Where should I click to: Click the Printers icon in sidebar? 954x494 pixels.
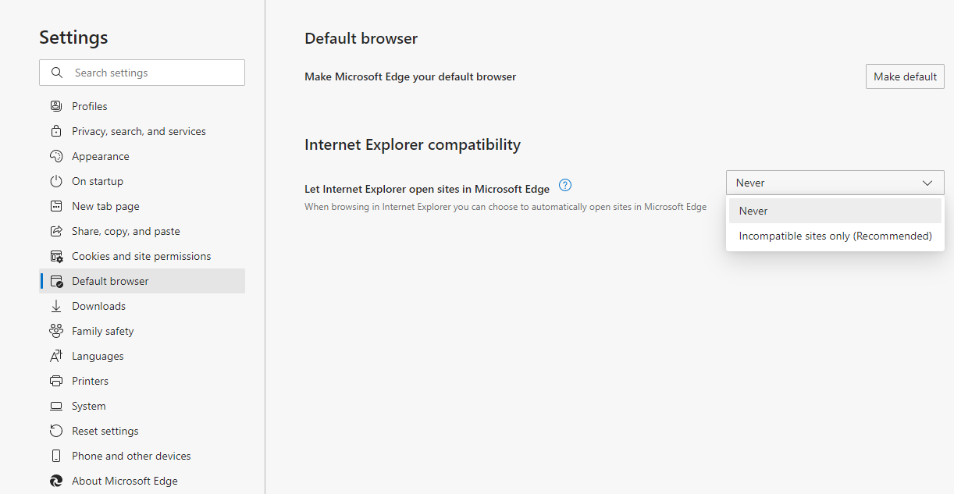pos(56,381)
